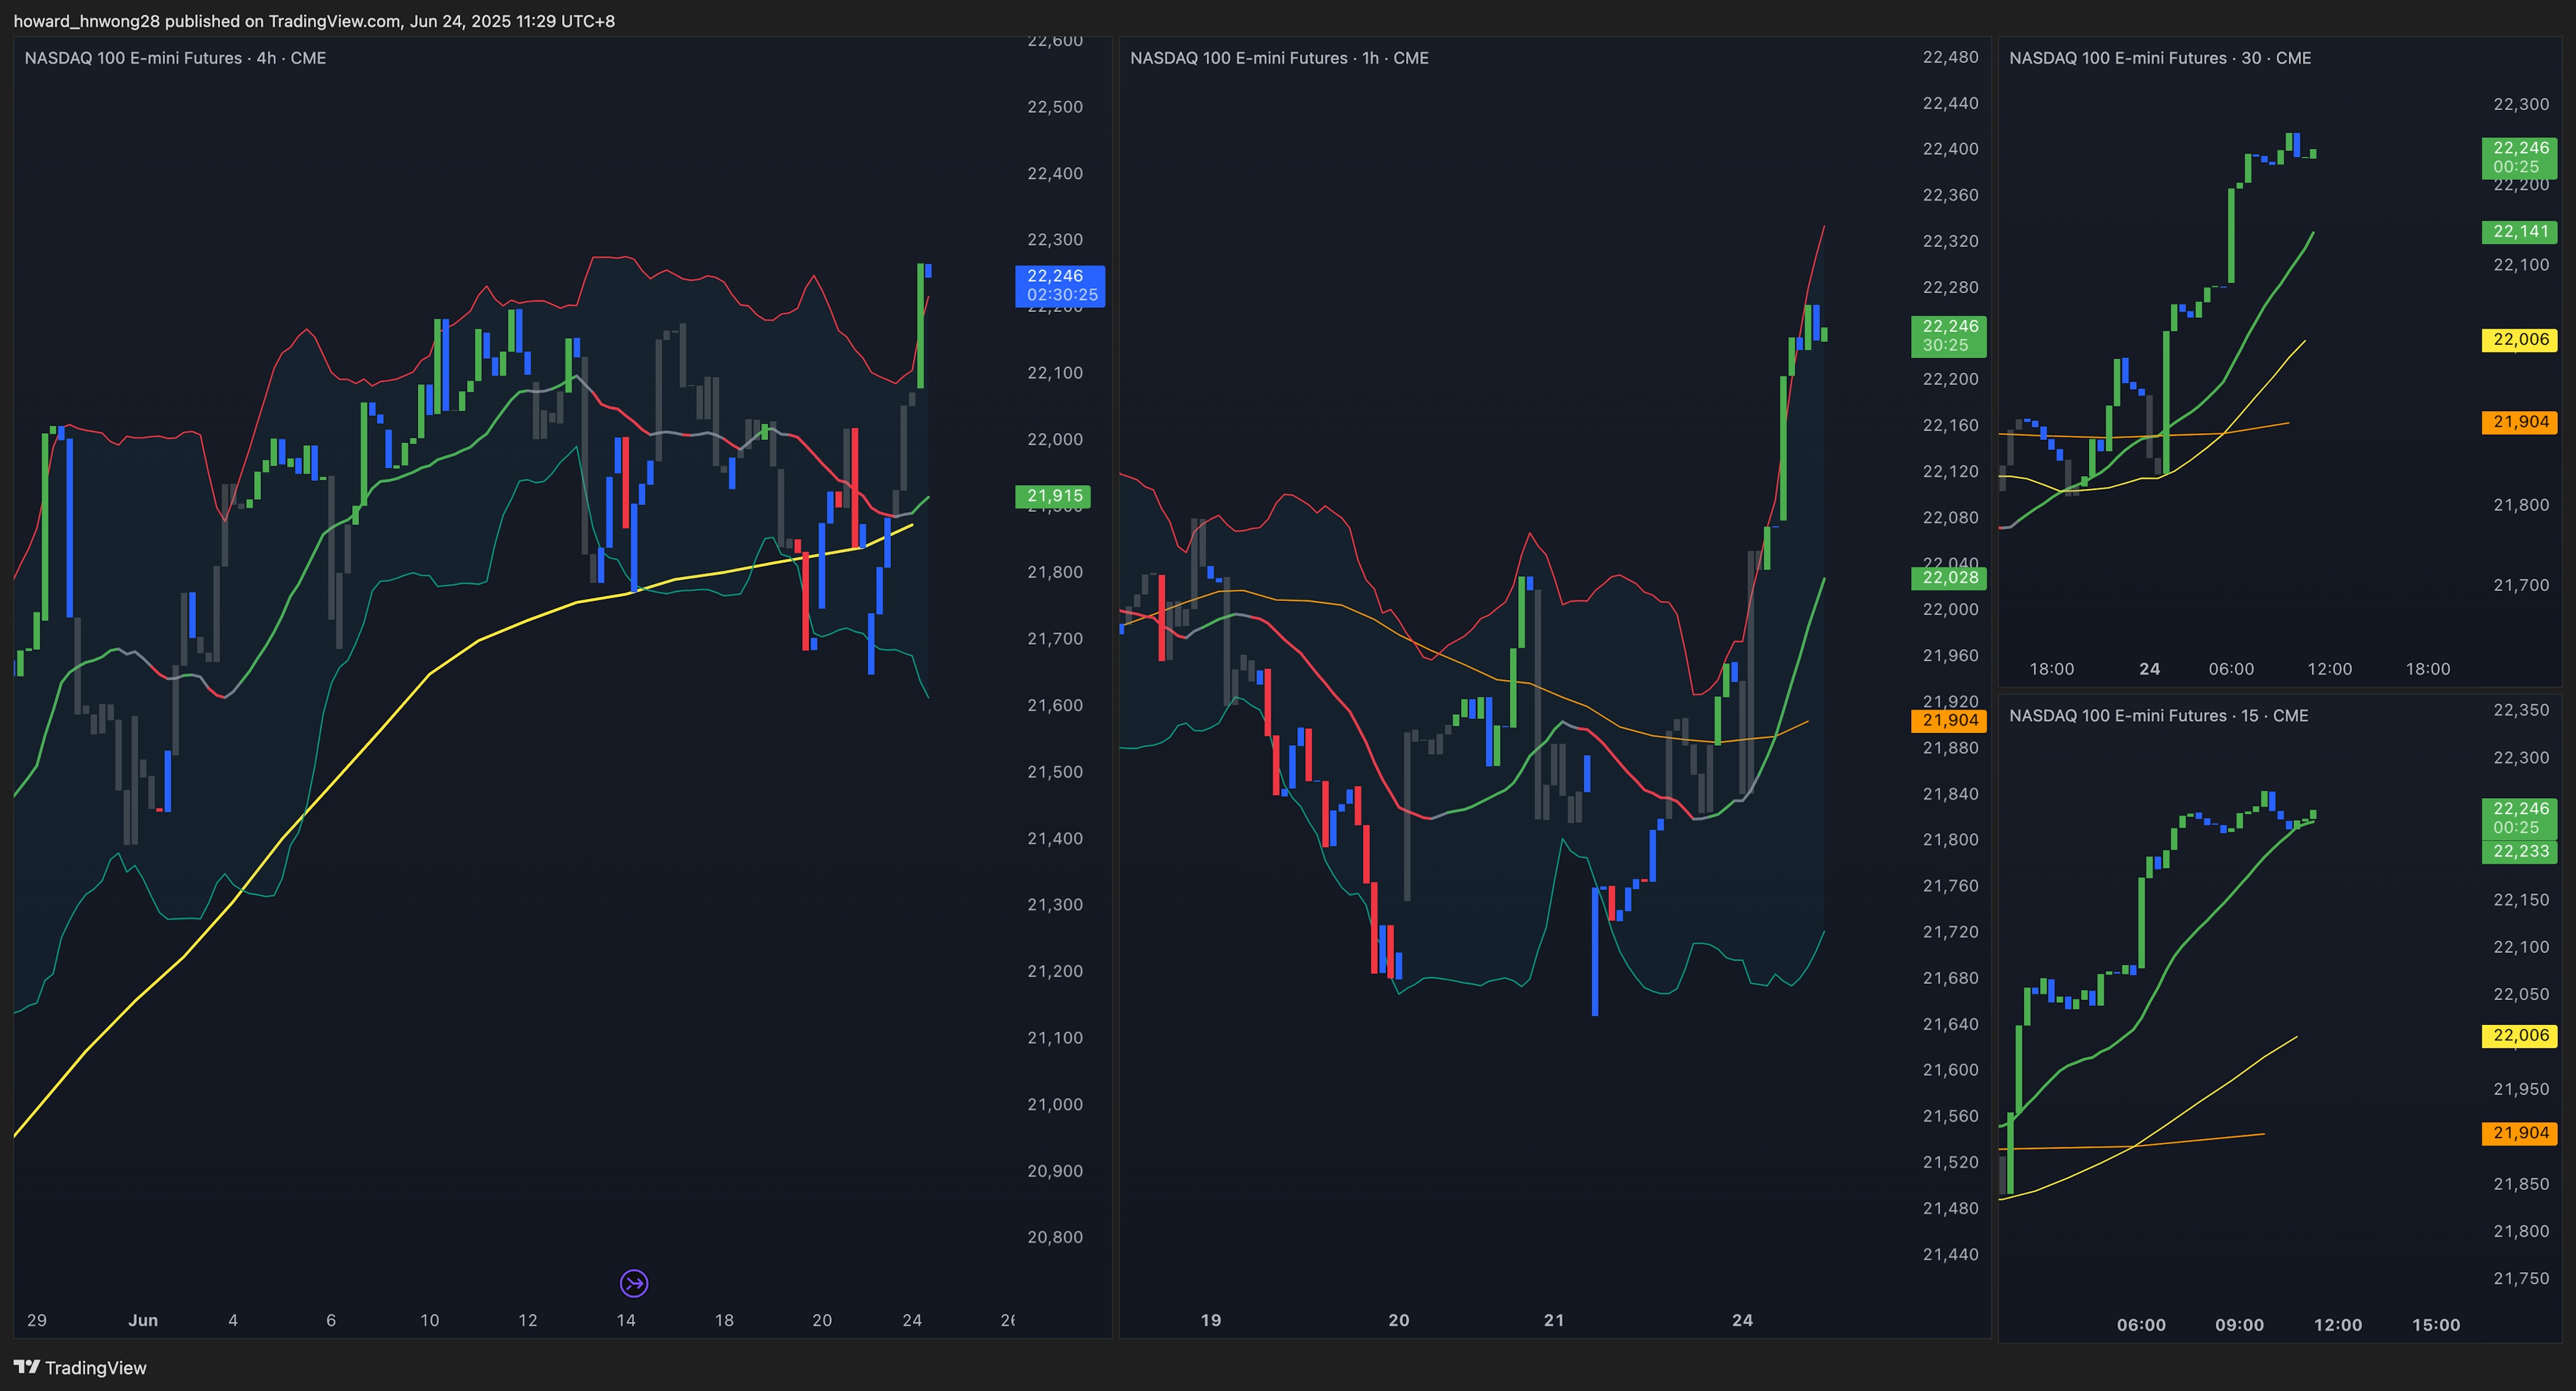This screenshot has width=2576, height=1391.
Task: Click the green 22,233 label on 15-minute chart
Action: 2520,852
